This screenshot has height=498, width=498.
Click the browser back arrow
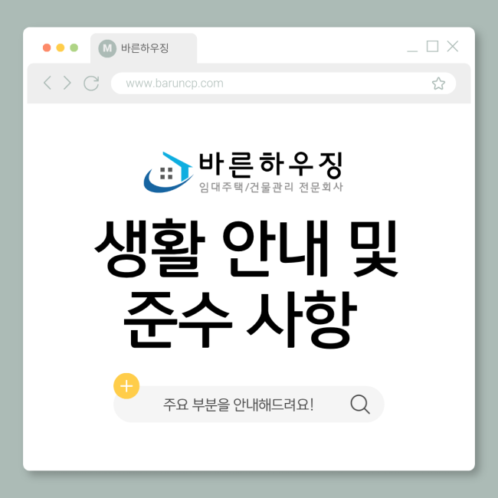[48, 83]
